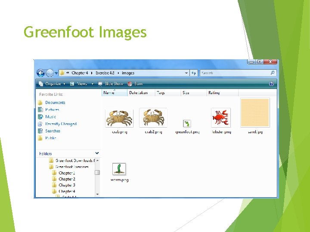Open Public in Favorite Links
Screen dimensions: 310x232
coord(51,138)
